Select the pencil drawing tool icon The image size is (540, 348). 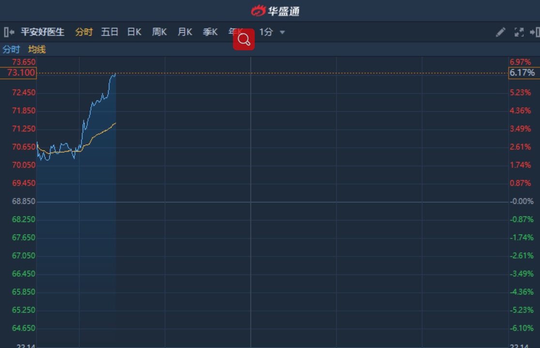tap(500, 32)
